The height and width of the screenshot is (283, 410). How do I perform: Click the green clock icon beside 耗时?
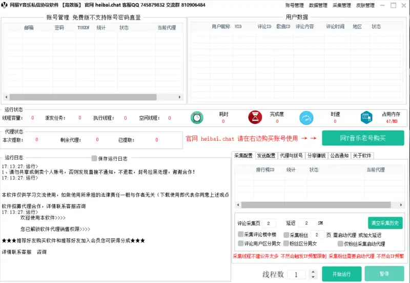coord(197,118)
